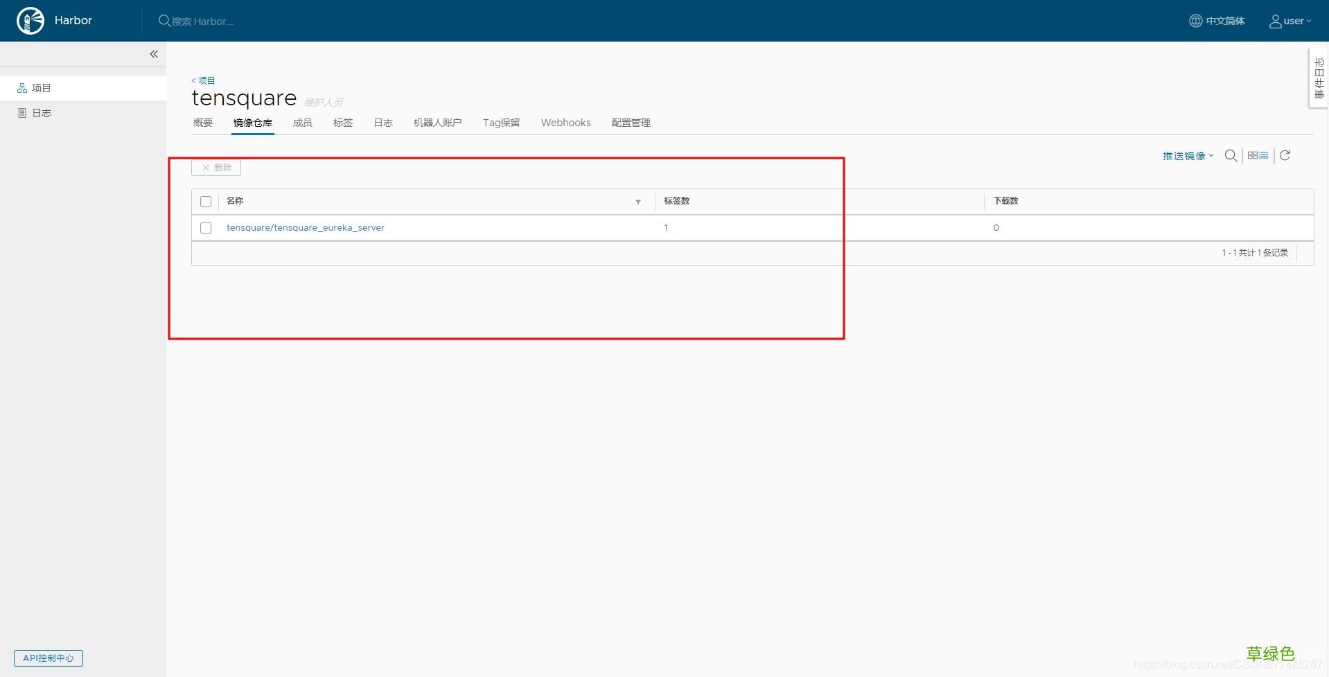Screen dimensions: 1329x677
Task: Click the refresh icon
Action: [x=1285, y=155]
